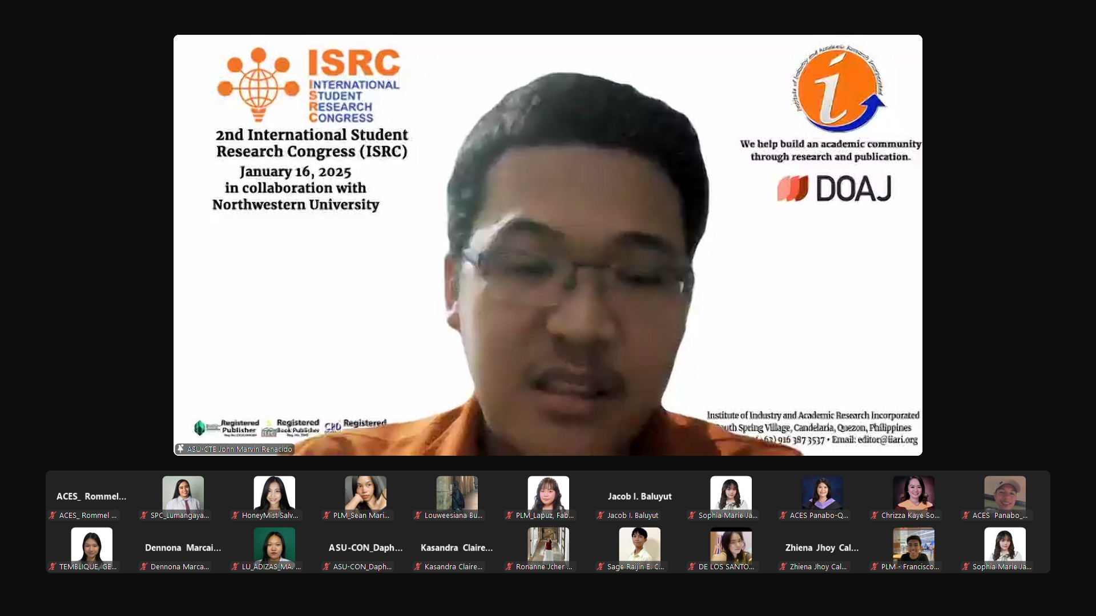
Task: Click muted mic icon beside TEMBLIQUE, GE
Action: click(x=53, y=567)
